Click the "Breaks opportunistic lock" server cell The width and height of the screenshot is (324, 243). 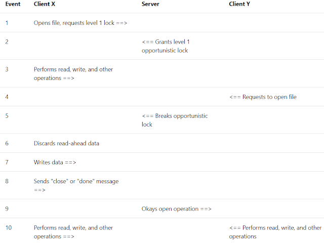pyautogui.click(x=175, y=120)
